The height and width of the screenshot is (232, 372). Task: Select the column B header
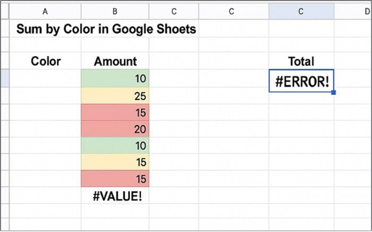coord(115,12)
